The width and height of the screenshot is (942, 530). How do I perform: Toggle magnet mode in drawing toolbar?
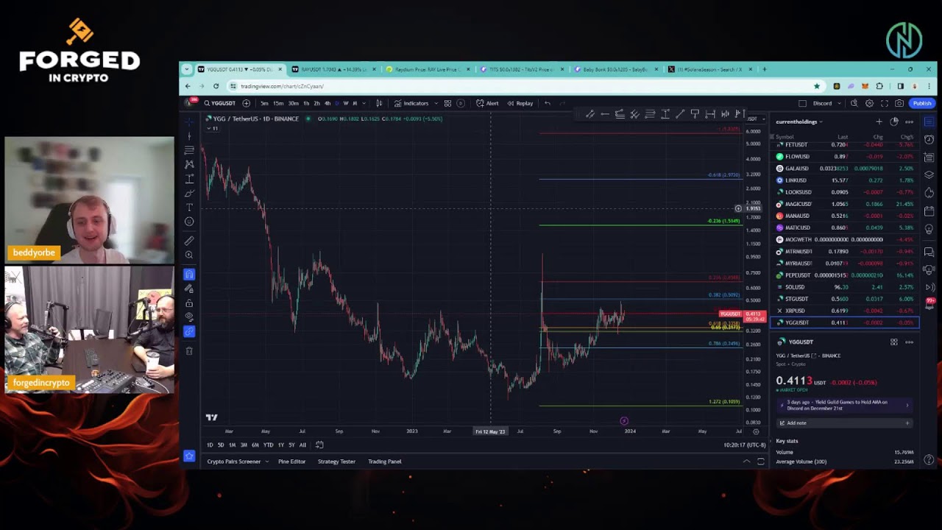coord(189,275)
